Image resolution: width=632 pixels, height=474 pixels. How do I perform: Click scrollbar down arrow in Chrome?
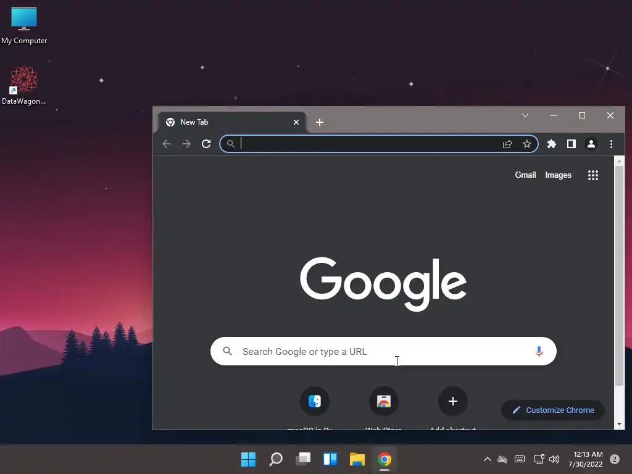point(620,424)
